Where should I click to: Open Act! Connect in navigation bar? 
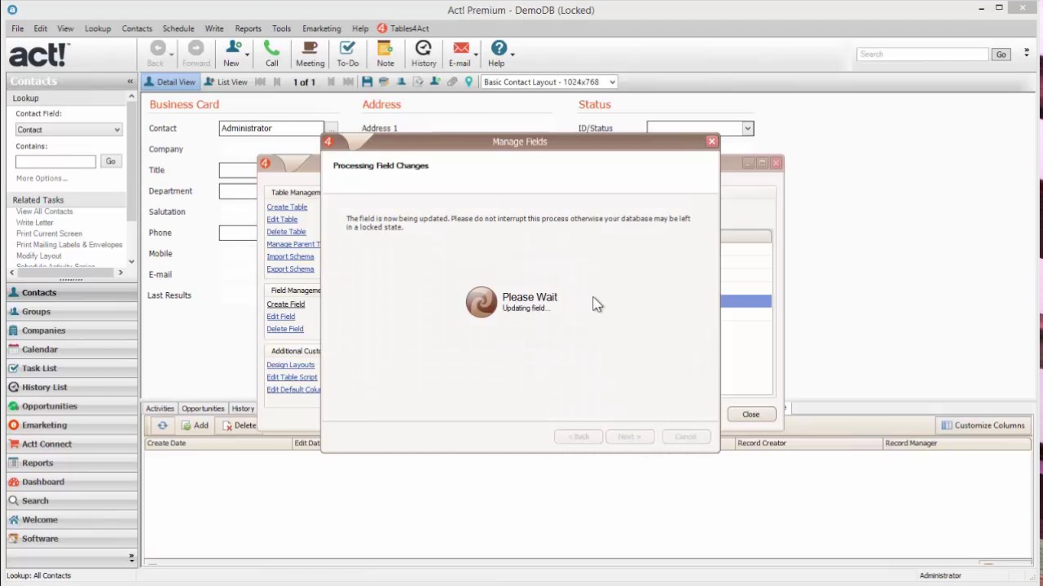click(x=72, y=444)
